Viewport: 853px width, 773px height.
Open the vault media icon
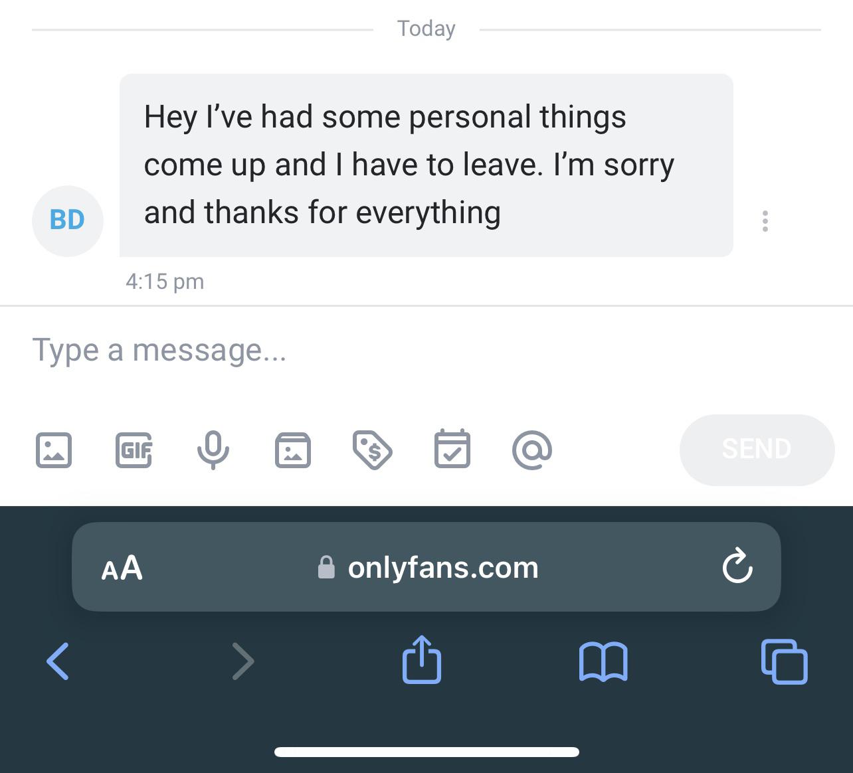click(x=293, y=450)
